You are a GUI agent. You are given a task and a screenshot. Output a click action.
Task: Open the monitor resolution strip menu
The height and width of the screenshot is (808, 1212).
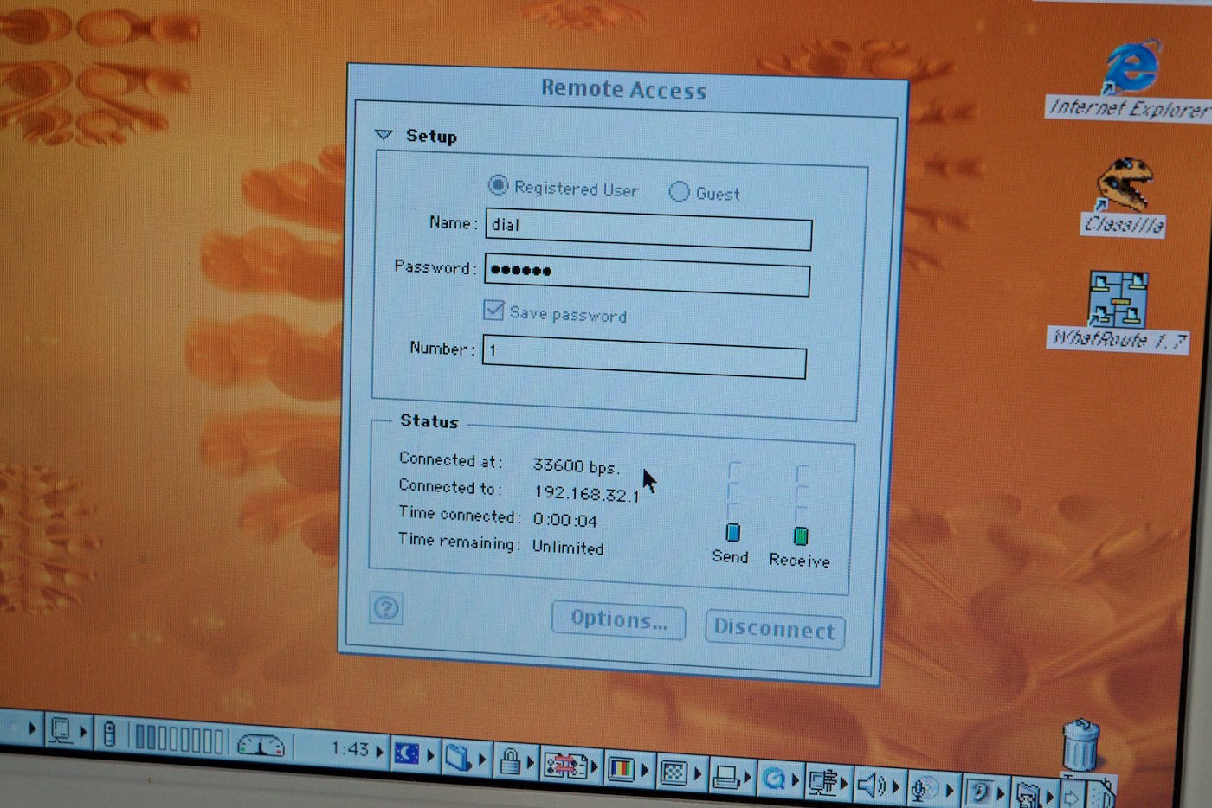[673, 772]
